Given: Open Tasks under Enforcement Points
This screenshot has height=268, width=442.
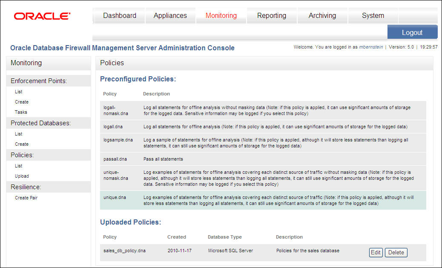Looking at the screenshot, I should (x=21, y=112).
